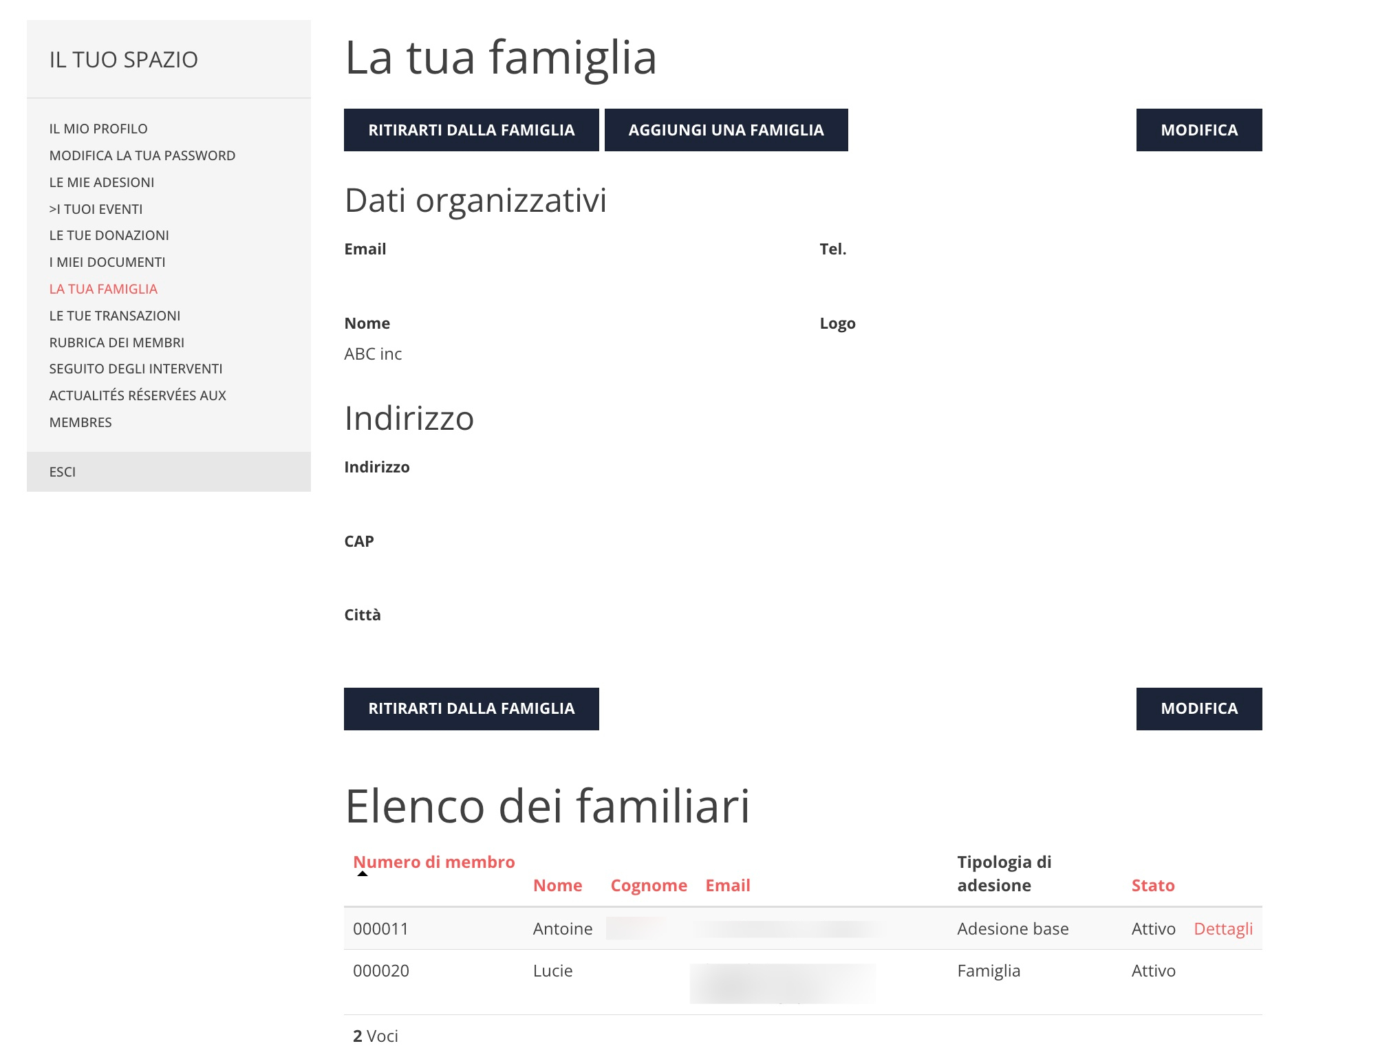Click the top "Modifica" button
Screen dimensions: 1400x1057
coord(1198,129)
